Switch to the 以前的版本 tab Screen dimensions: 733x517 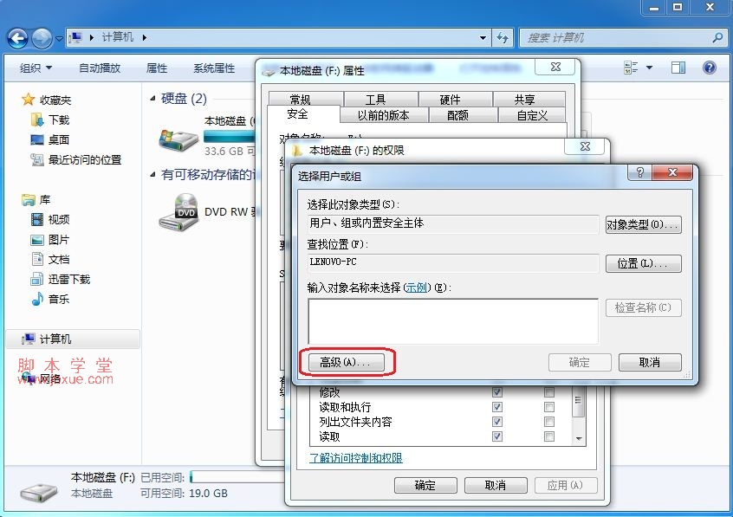(384, 115)
